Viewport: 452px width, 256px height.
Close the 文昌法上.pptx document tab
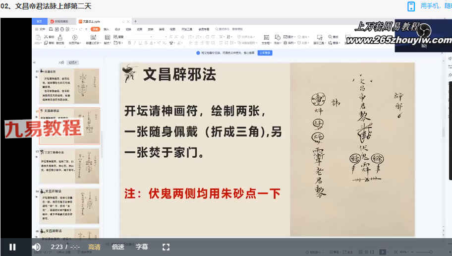[x=128, y=22]
